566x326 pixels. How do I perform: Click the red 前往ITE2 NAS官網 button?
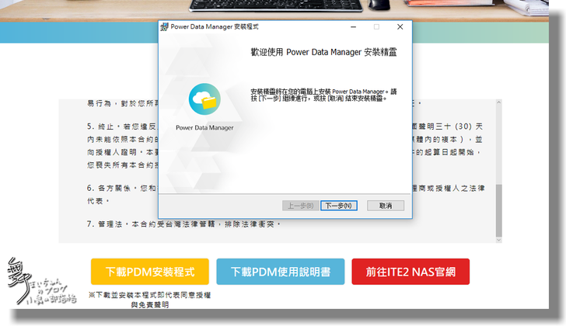411,272
